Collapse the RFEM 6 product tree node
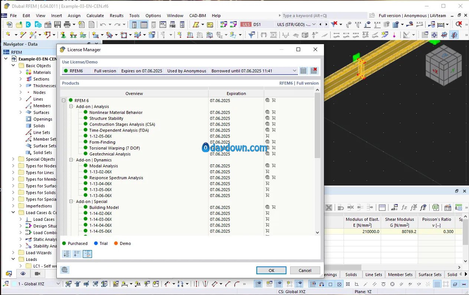This screenshot has width=469, height=295. (64, 100)
